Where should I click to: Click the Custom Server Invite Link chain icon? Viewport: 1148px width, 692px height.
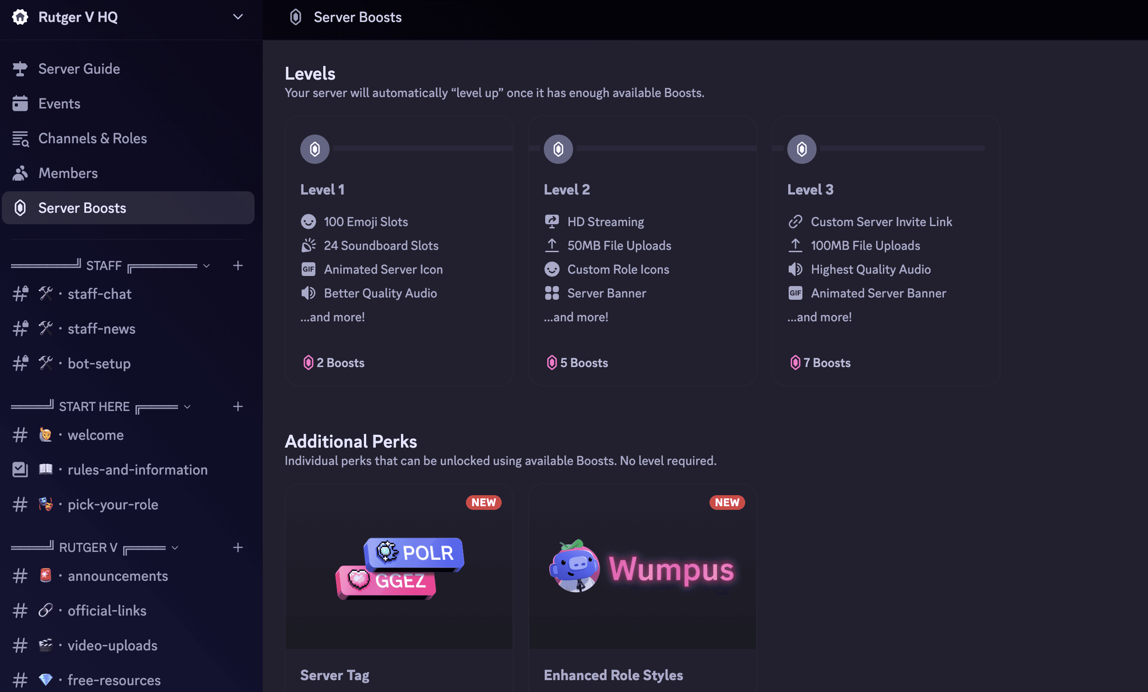point(795,222)
